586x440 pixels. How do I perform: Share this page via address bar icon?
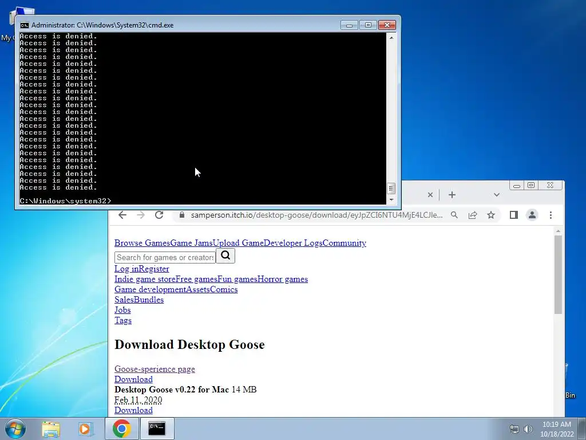(x=472, y=215)
